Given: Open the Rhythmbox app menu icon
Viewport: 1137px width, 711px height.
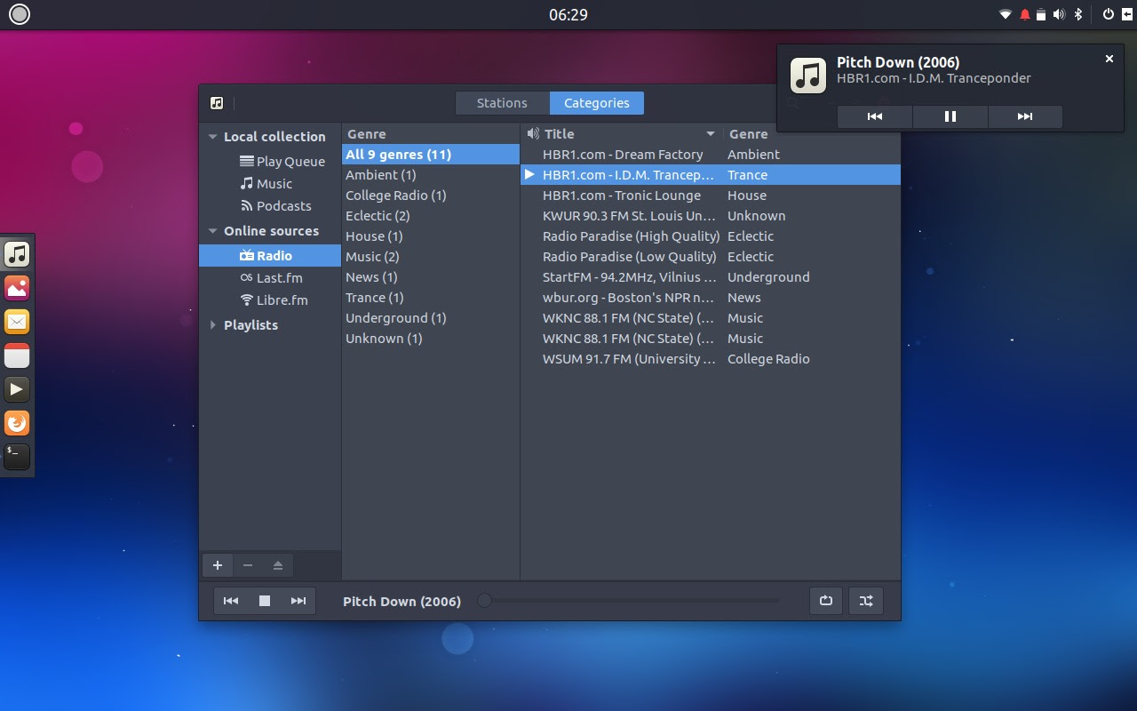Looking at the screenshot, I should [x=217, y=103].
